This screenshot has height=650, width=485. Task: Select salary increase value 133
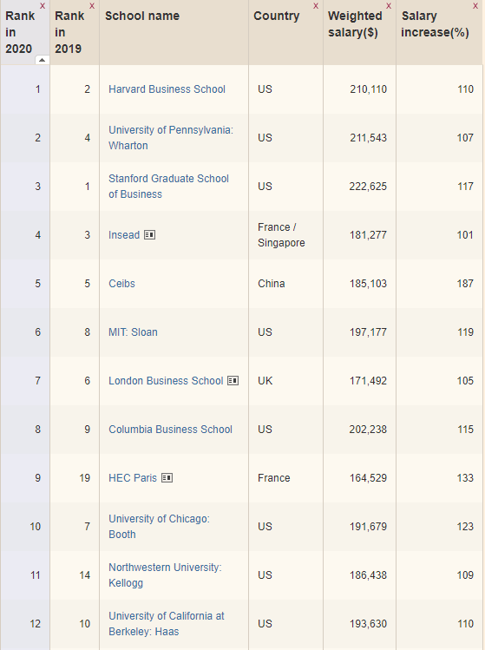pos(465,478)
